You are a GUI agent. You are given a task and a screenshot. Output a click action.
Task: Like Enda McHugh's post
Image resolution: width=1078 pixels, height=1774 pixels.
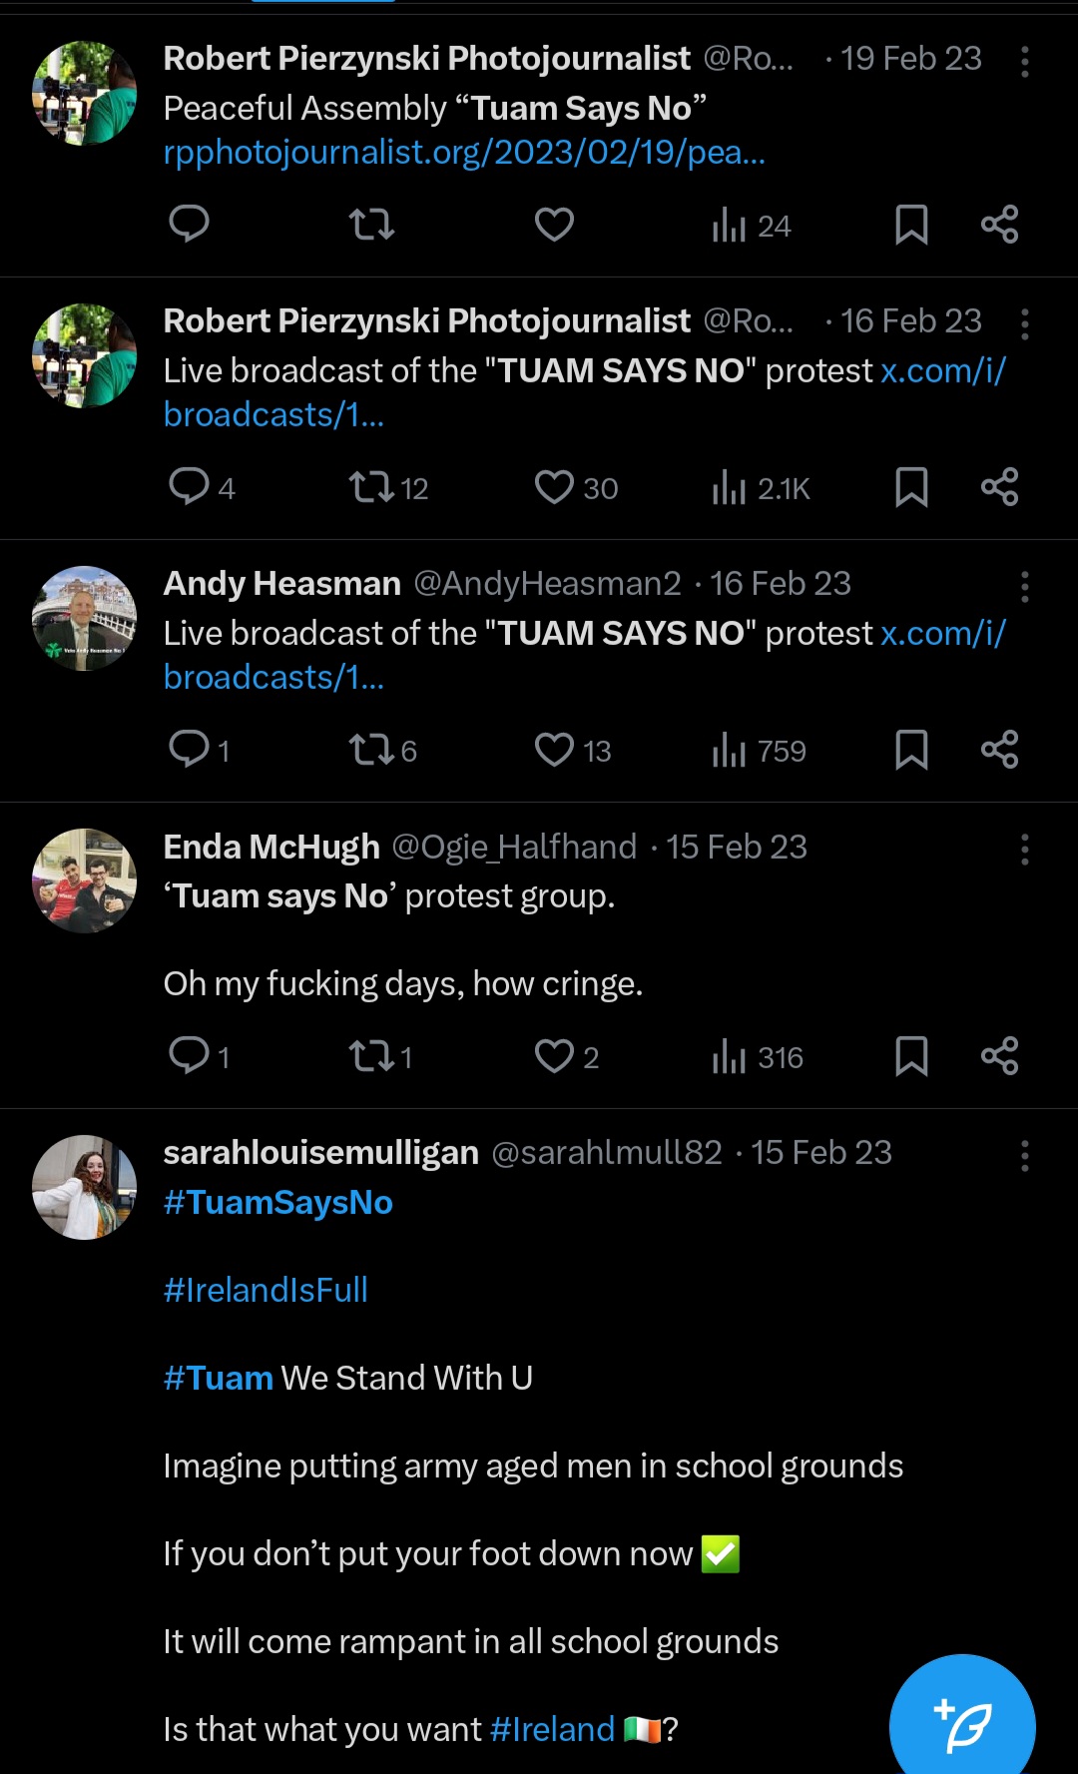point(554,1056)
